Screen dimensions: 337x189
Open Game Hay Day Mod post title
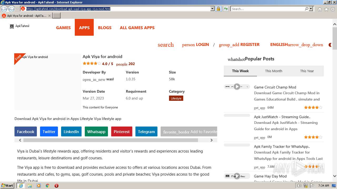pos(270,176)
